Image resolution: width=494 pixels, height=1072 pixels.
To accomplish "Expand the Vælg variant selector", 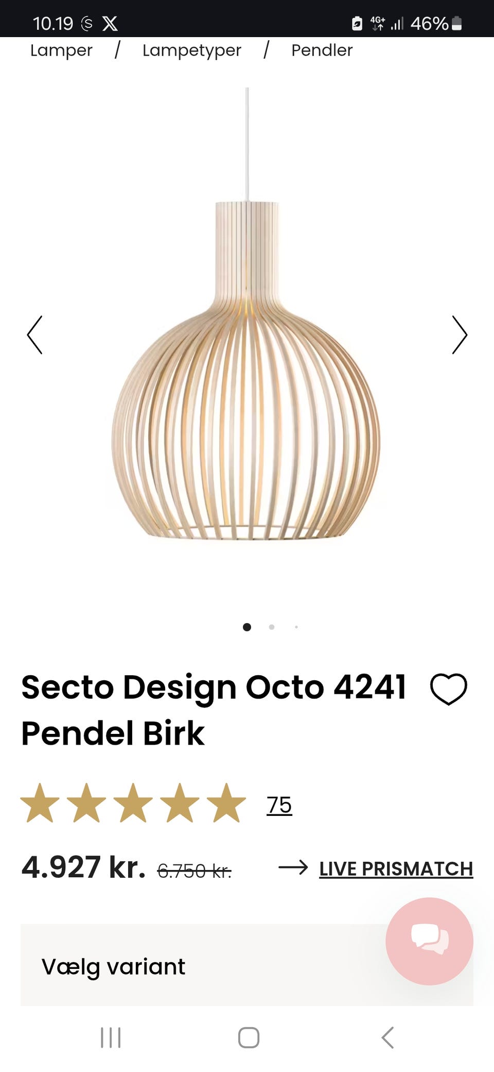I will 247,965.
